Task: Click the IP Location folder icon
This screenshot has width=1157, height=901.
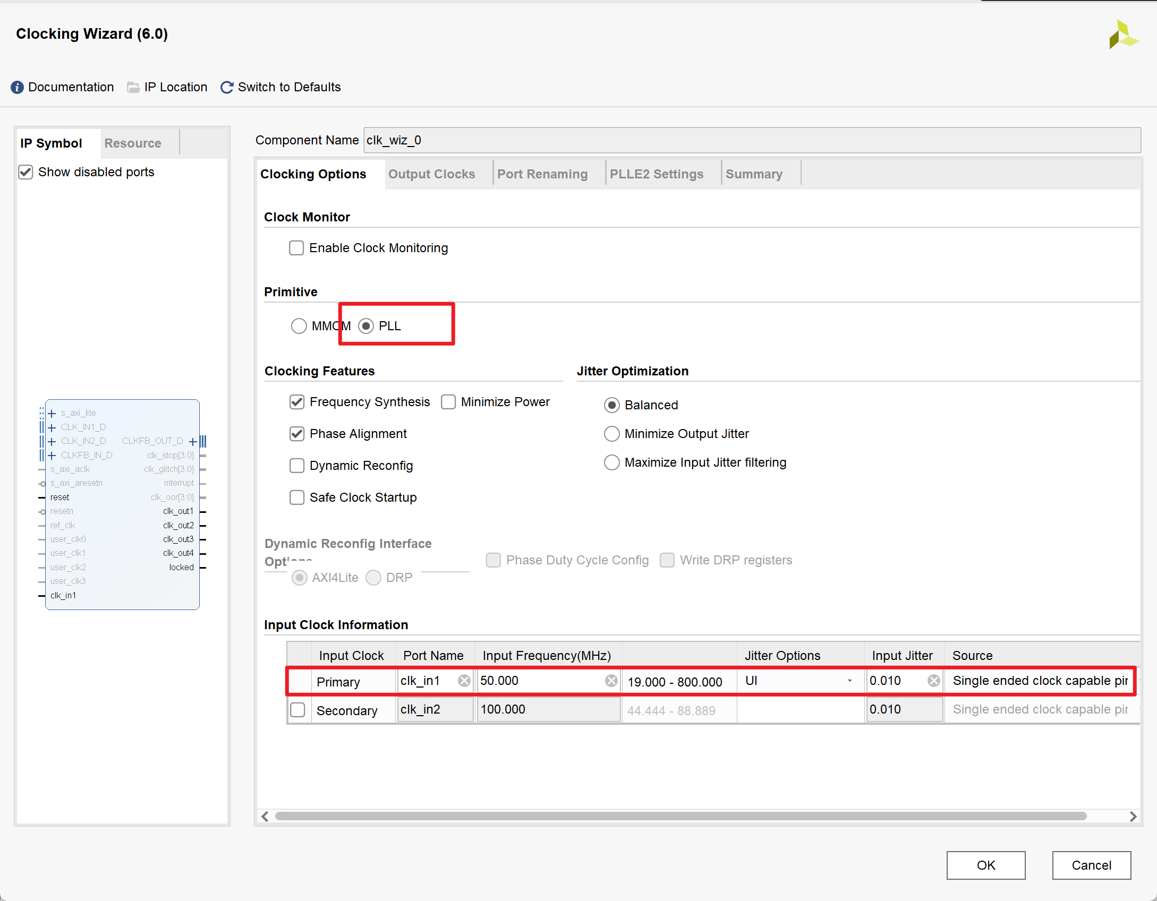Action: coord(133,87)
